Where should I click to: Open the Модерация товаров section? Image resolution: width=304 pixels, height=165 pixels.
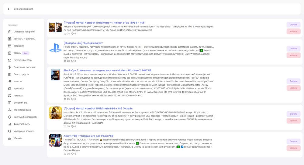pyautogui.click(x=24, y=131)
